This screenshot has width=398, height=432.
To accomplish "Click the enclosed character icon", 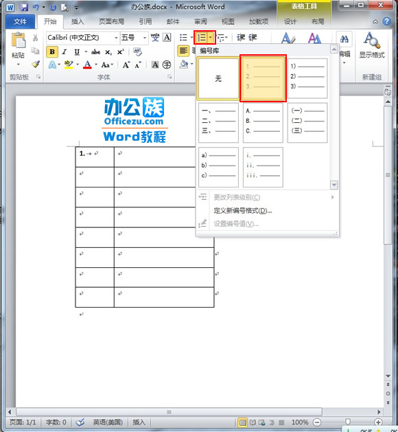I will pos(167,65).
